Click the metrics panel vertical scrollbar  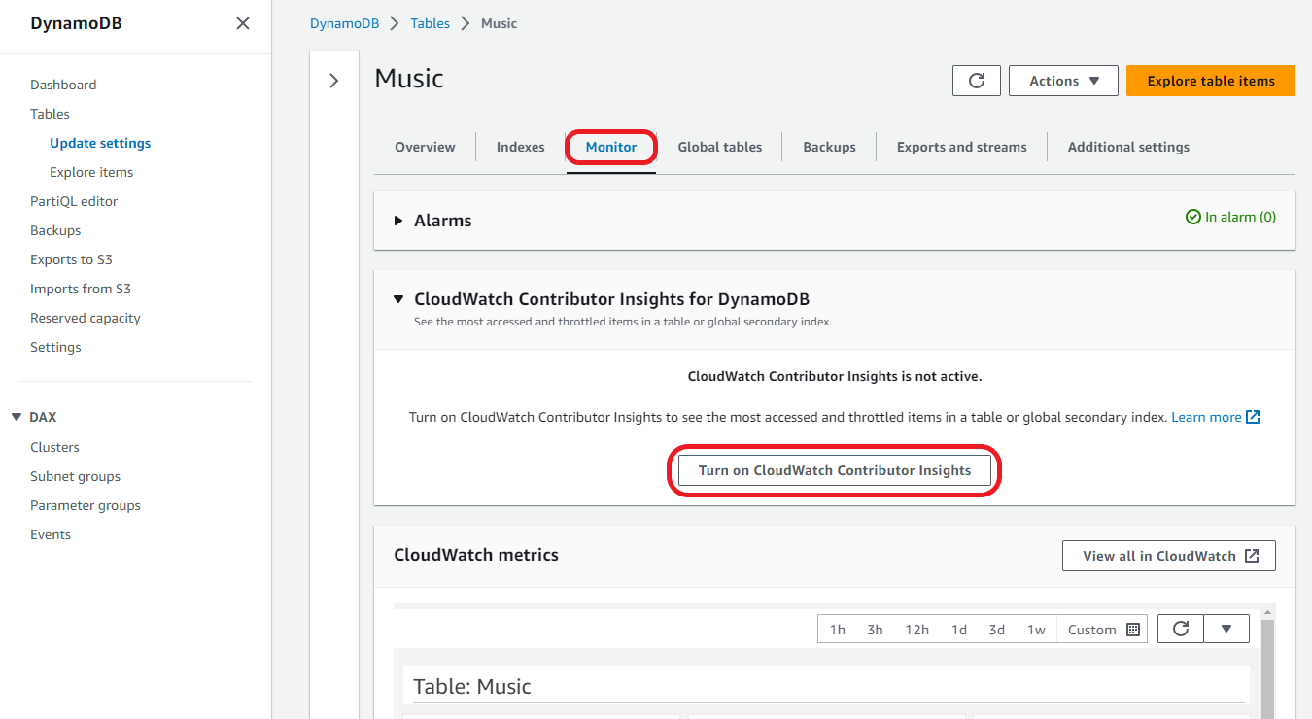click(1267, 670)
